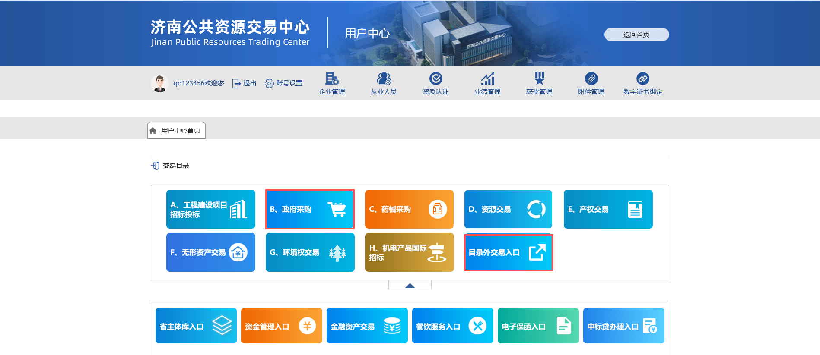Open the B、政府采购 tile
This screenshot has height=355, width=820.
pos(310,209)
